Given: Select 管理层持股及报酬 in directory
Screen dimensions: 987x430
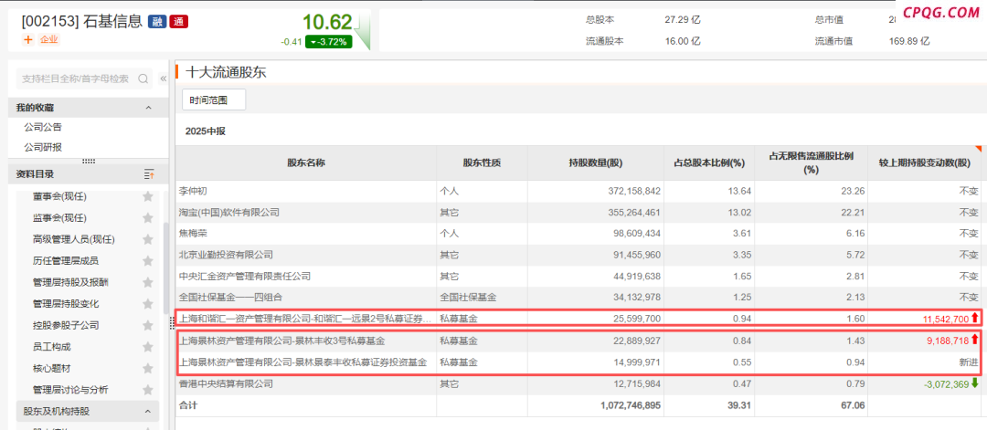Looking at the screenshot, I should 70,282.
